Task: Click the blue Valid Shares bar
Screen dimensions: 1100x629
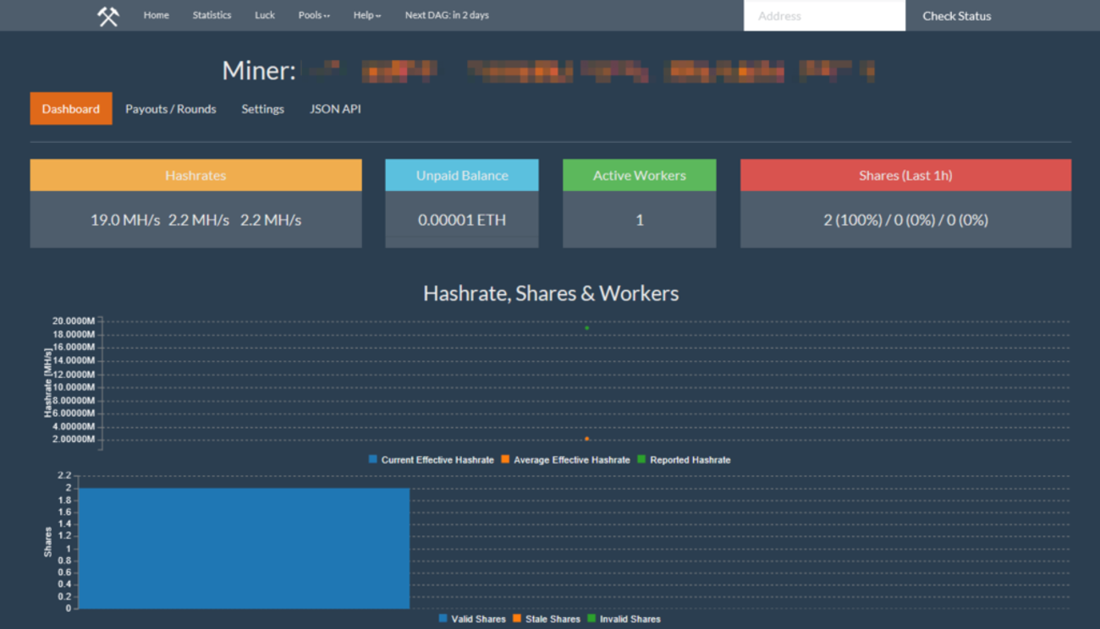Action: 244,548
